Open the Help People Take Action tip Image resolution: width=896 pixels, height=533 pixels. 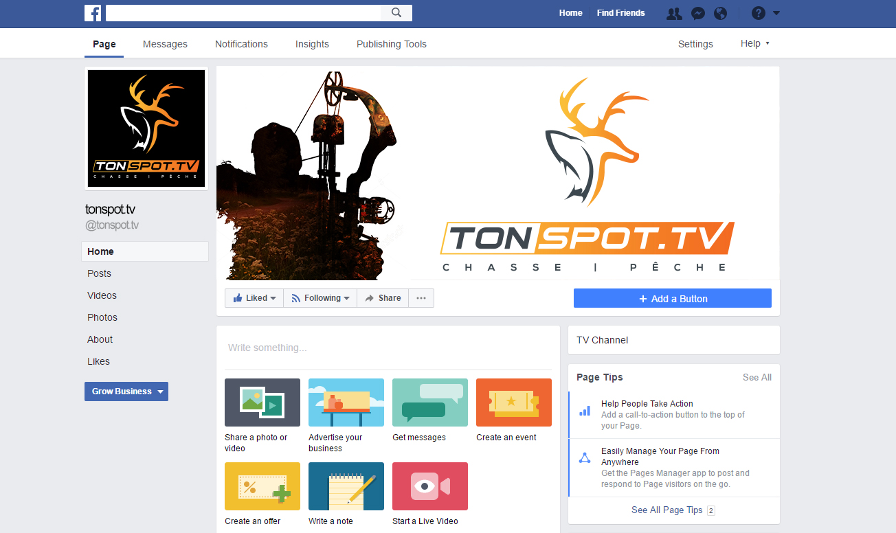point(674,415)
